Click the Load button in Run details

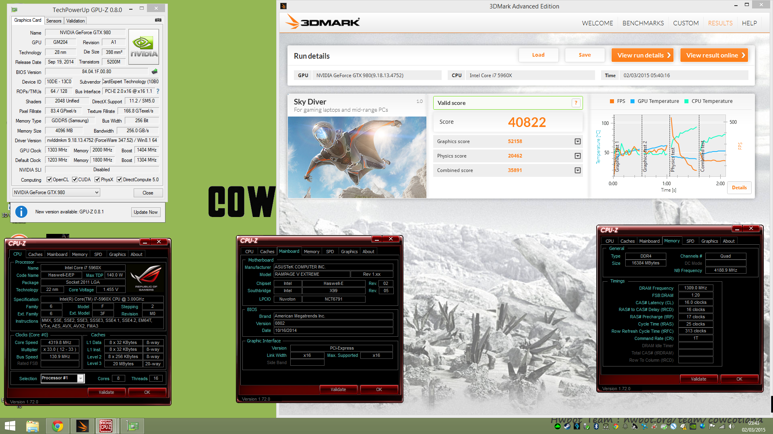pos(538,55)
